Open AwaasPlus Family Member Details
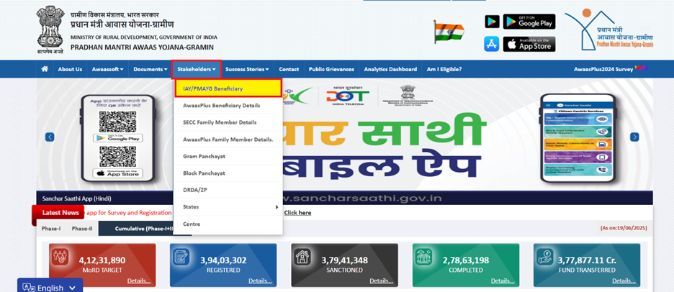Screen dimensions: 674x292 pyautogui.click(x=228, y=139)
